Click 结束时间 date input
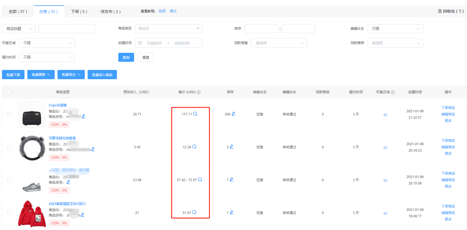 tap(182, 43)
